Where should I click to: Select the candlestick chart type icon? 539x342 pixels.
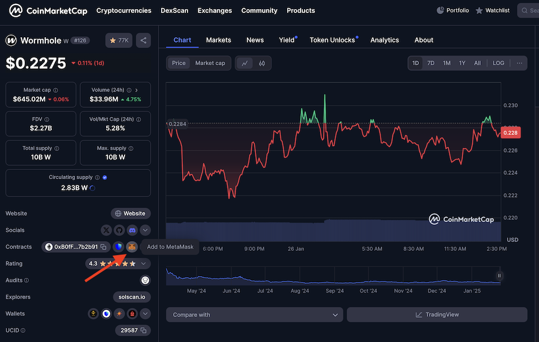262,63
